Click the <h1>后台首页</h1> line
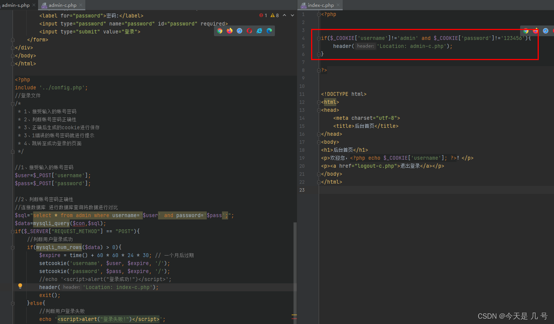Screen dimensions: 554x324 pyautogui.click(x=345, y=150)
